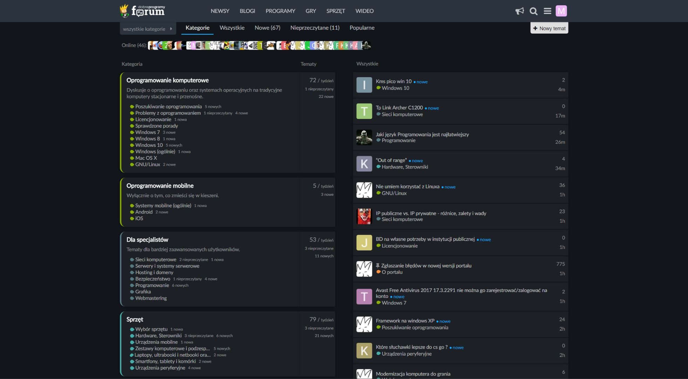This screenshot has height=379, width=688.
Task: Click the blue I avatar on Kms pico topic
Action: click(x=364, y=85)
